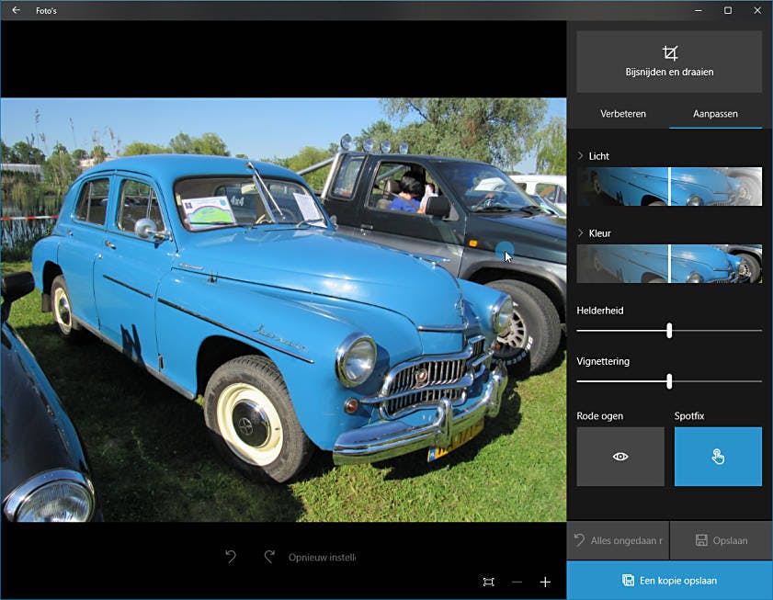Switch to the Aanpassen tab
Viewport: 773px width, 600px height.
[x=715, y=114]
